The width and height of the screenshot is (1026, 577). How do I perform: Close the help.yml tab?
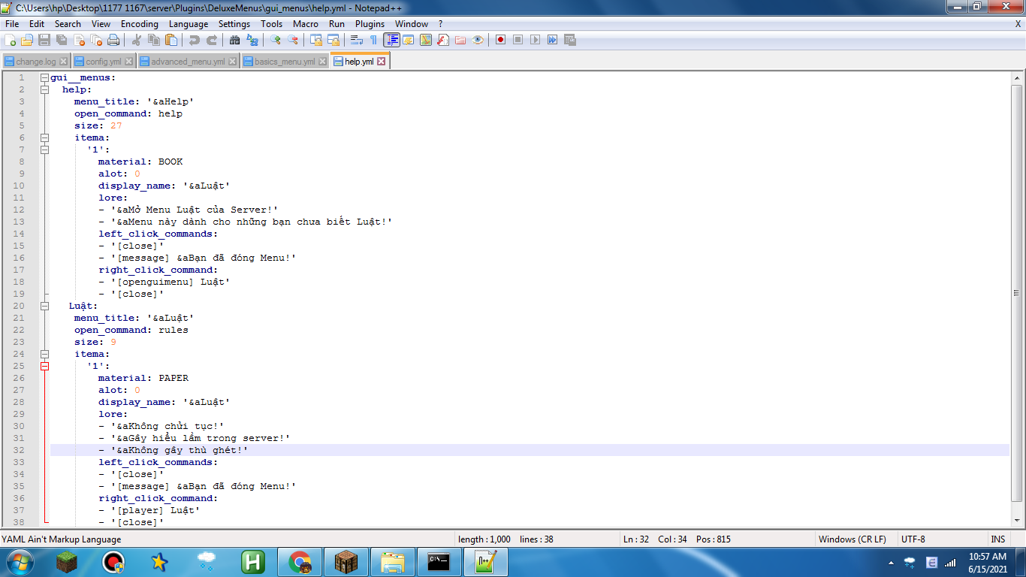381,62
